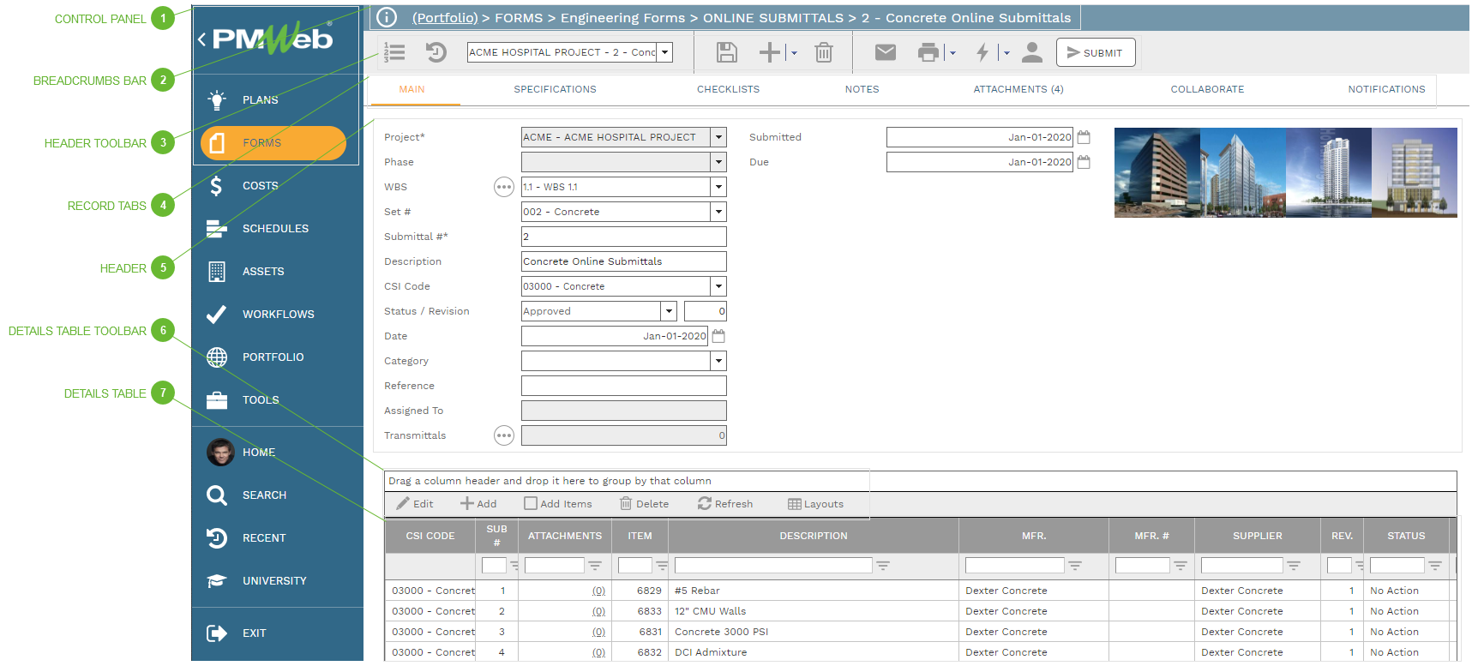Click Edit in details table toolbar
Image resolution: width=1472 pixels, height=666 pixels.
point(415,504)
